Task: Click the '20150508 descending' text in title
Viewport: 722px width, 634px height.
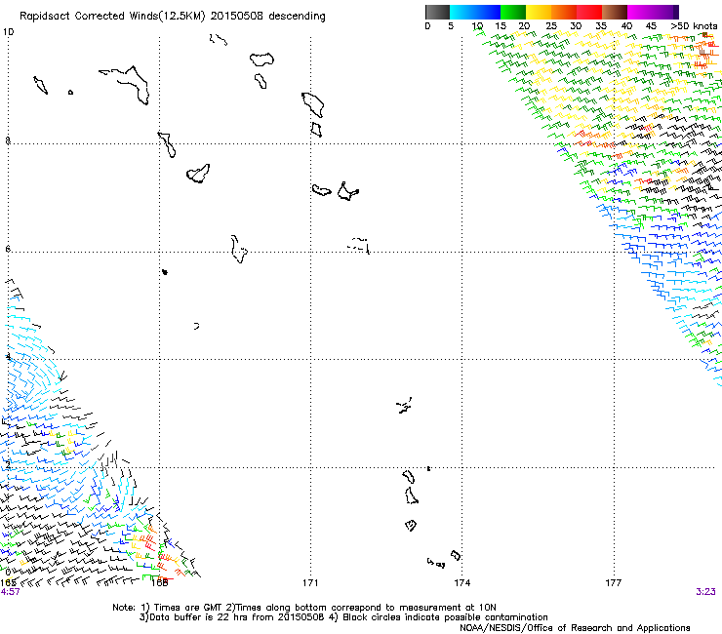Action: click(268, 17)
